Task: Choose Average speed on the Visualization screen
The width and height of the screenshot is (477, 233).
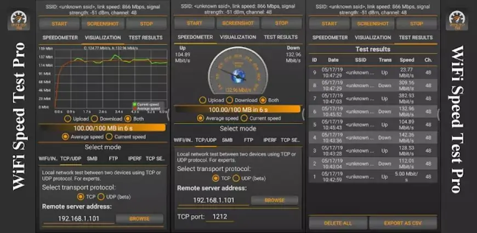Action: coord(82,137)
